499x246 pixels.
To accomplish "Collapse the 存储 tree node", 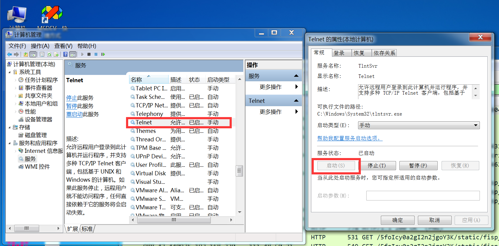I will pos(9,127).
